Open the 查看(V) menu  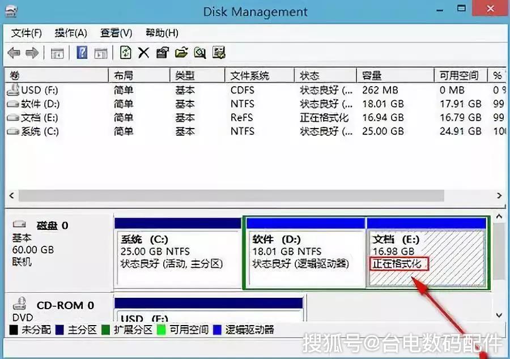click(x=116, y=33)
